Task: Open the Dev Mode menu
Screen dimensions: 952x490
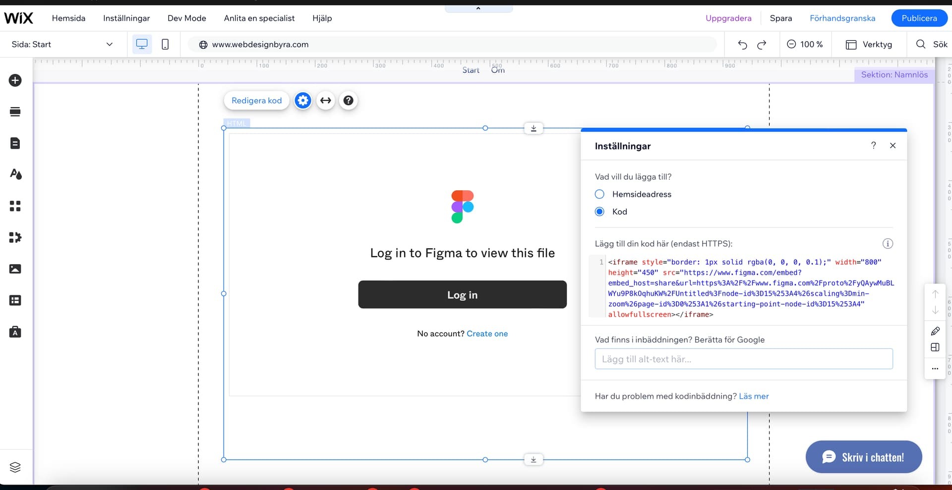Action: [187, 18]
